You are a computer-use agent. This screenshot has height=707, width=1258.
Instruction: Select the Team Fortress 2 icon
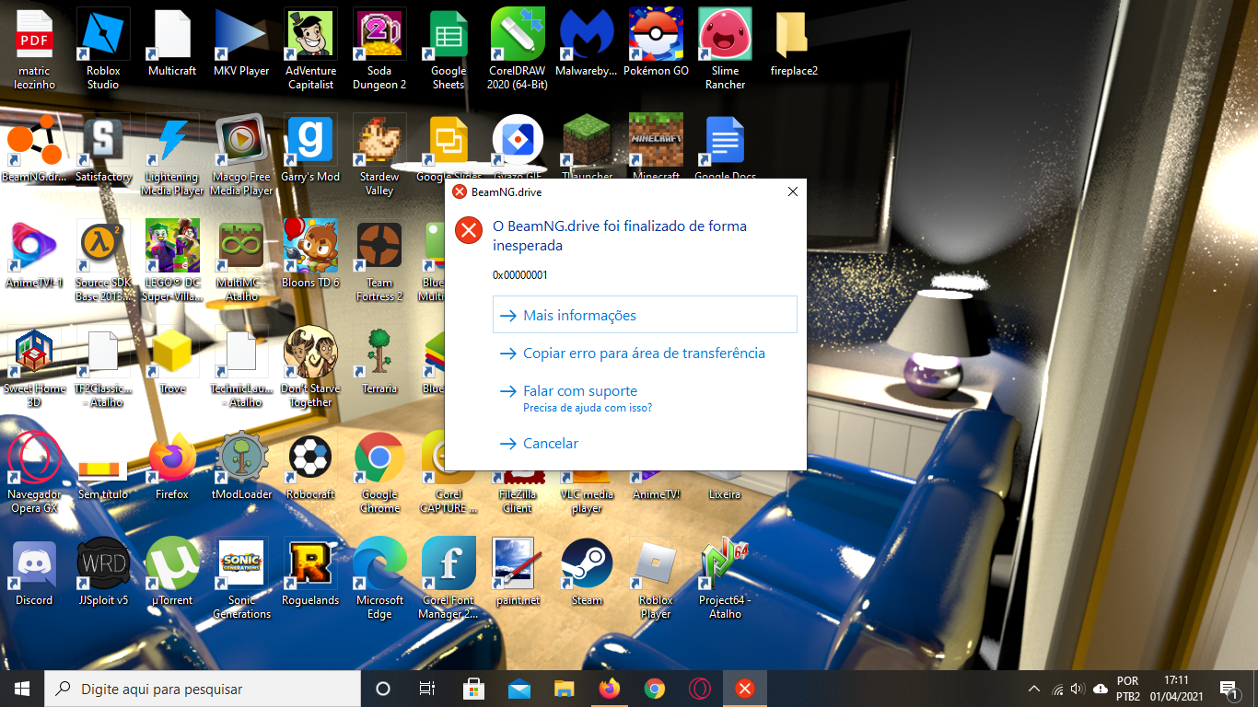379,261
